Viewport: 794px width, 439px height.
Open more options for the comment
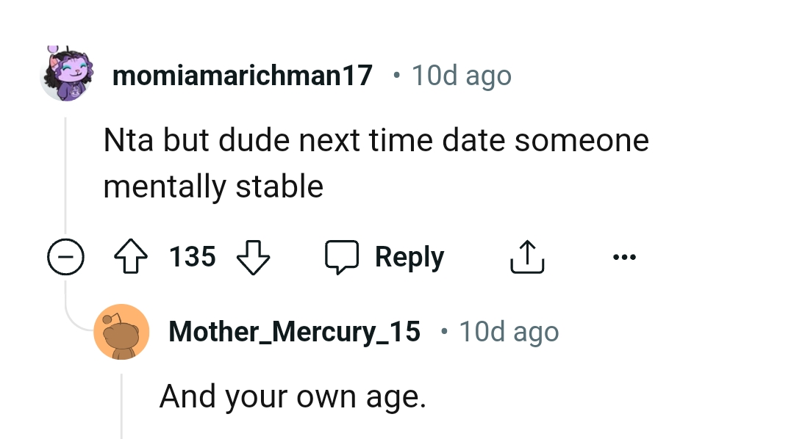pos(624,256)
